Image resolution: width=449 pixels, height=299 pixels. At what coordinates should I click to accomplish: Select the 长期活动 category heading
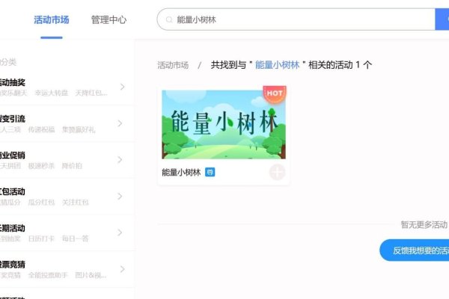coord(12,228)
